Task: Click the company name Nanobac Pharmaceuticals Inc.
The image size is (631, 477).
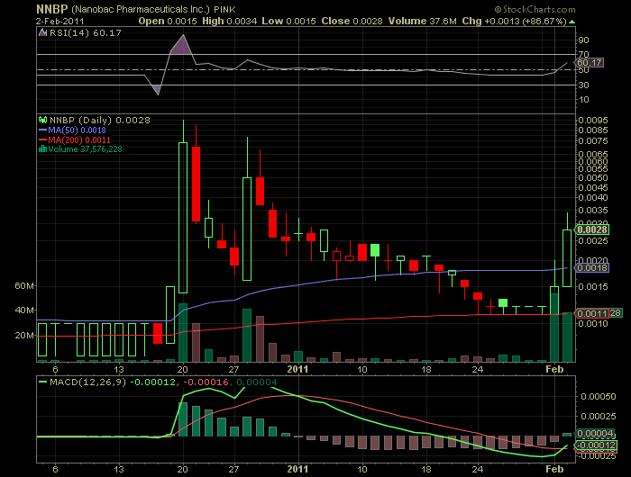Action: [x=141, y=9]
